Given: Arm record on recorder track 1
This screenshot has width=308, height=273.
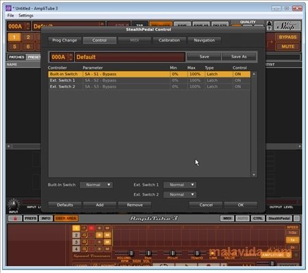Looking at the screenshot, I should 92,228.
